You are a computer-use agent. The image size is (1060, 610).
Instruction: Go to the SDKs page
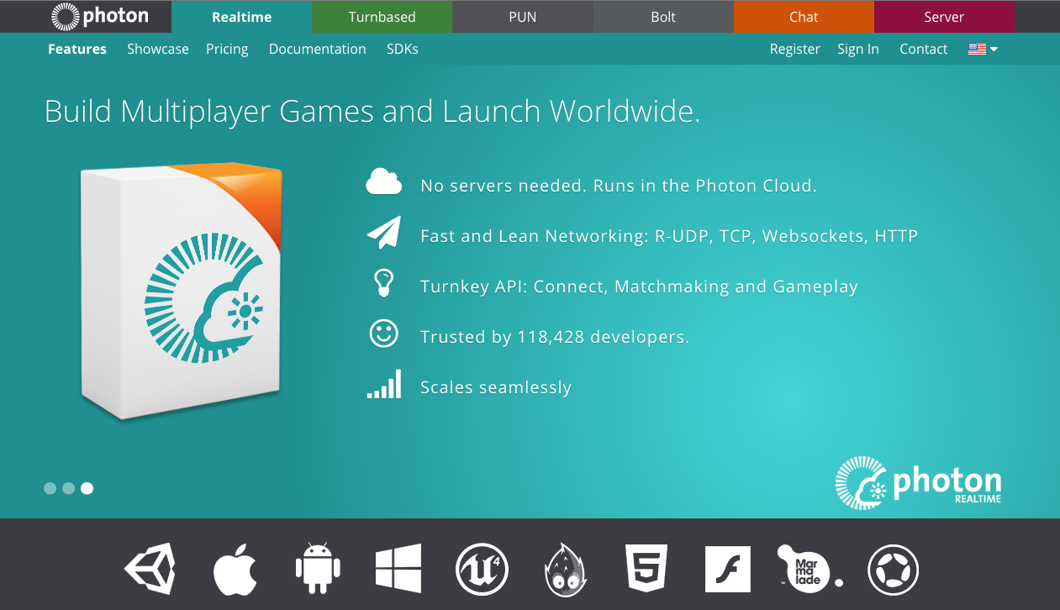coord(403,49)
